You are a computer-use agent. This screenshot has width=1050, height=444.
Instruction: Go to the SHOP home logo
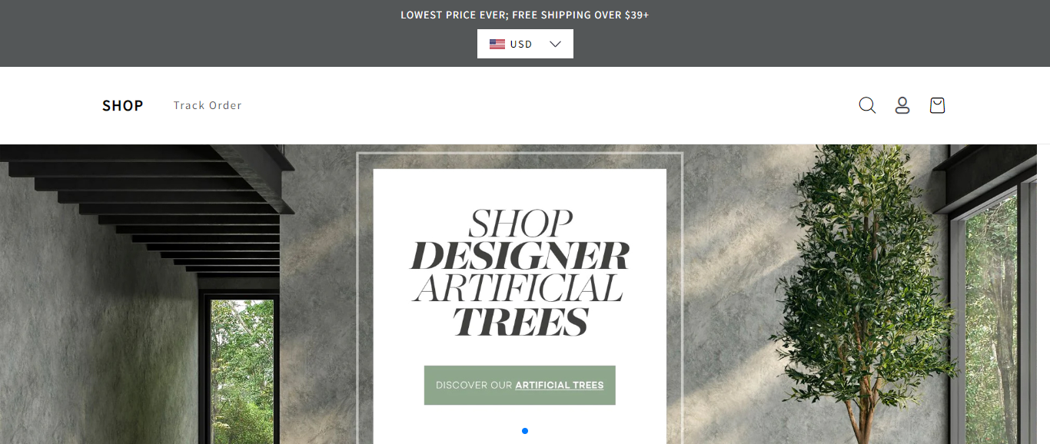click(x=123, y=105)
